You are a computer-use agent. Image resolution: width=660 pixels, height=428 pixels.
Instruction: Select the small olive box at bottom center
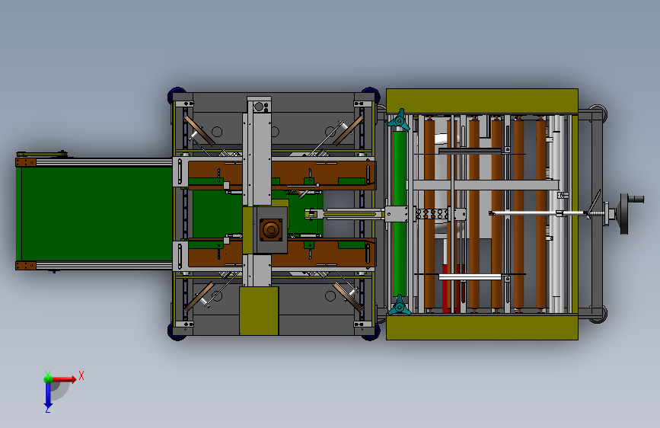(259, 311)
